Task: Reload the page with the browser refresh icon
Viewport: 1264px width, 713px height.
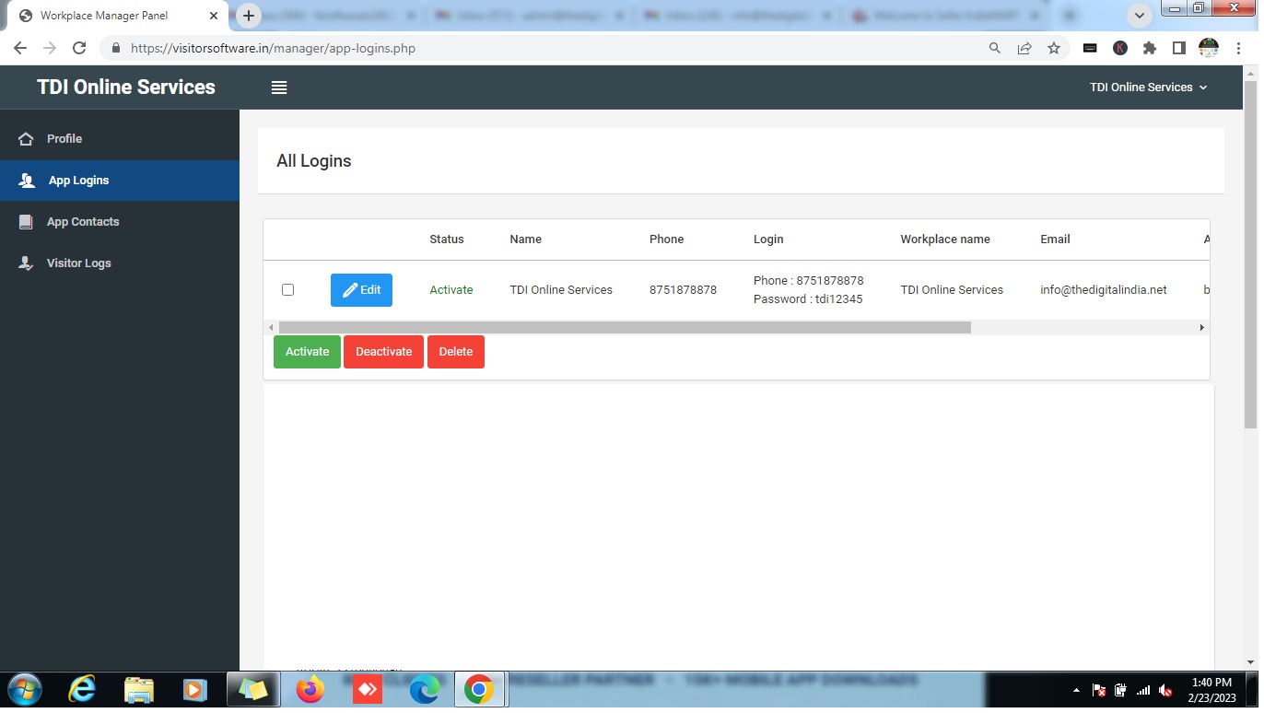Action: [79, 49]
